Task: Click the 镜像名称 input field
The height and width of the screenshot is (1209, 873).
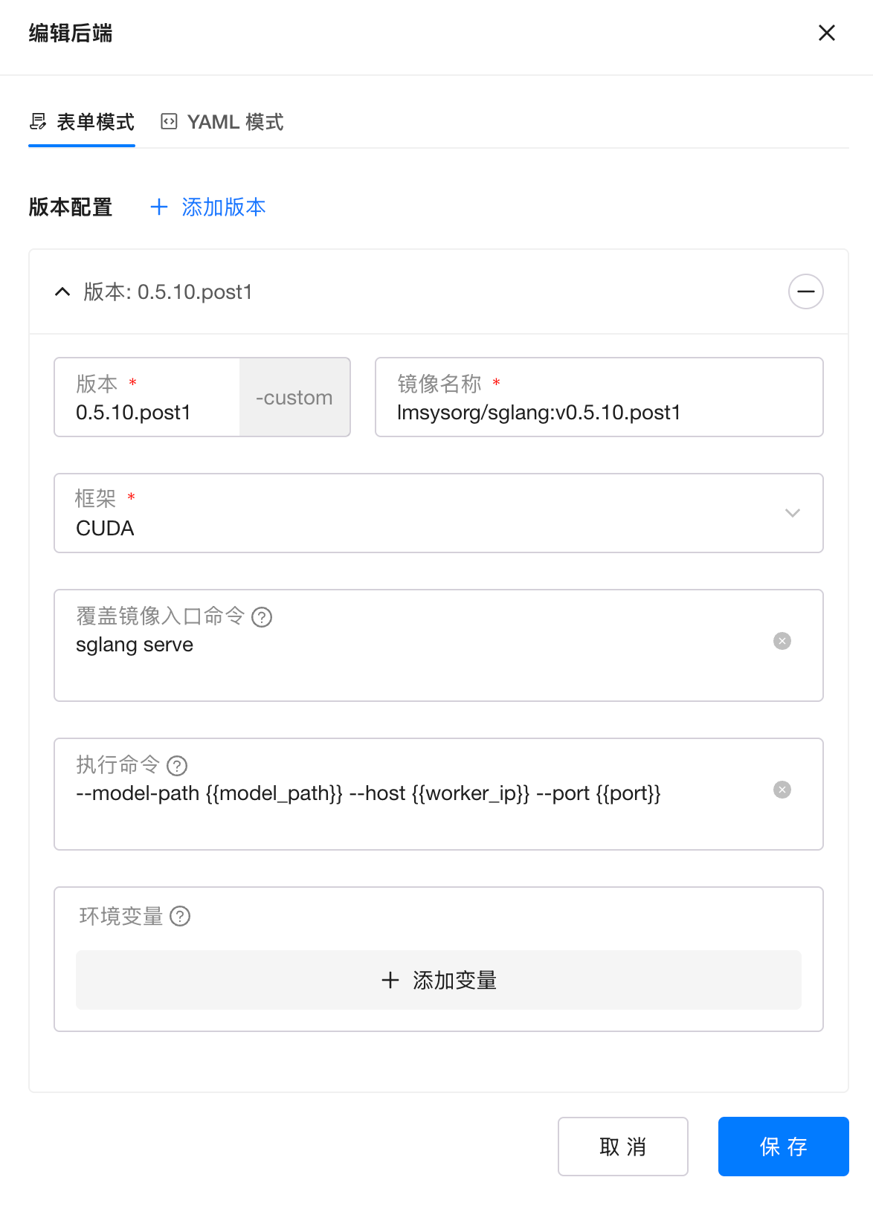Action: (599, 412)
